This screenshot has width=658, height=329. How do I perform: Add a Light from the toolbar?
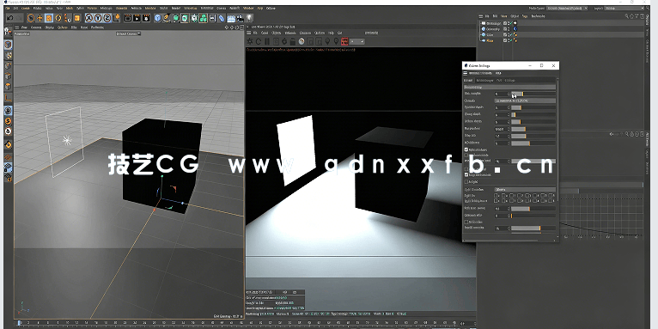coord(249,18)
